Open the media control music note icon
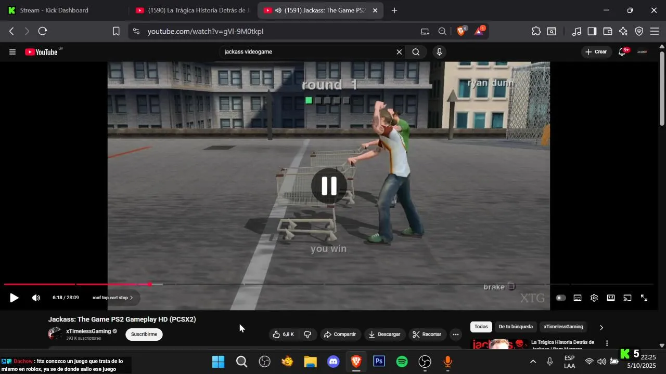Viewport: 666px width, 374px height. pos(577,31)
